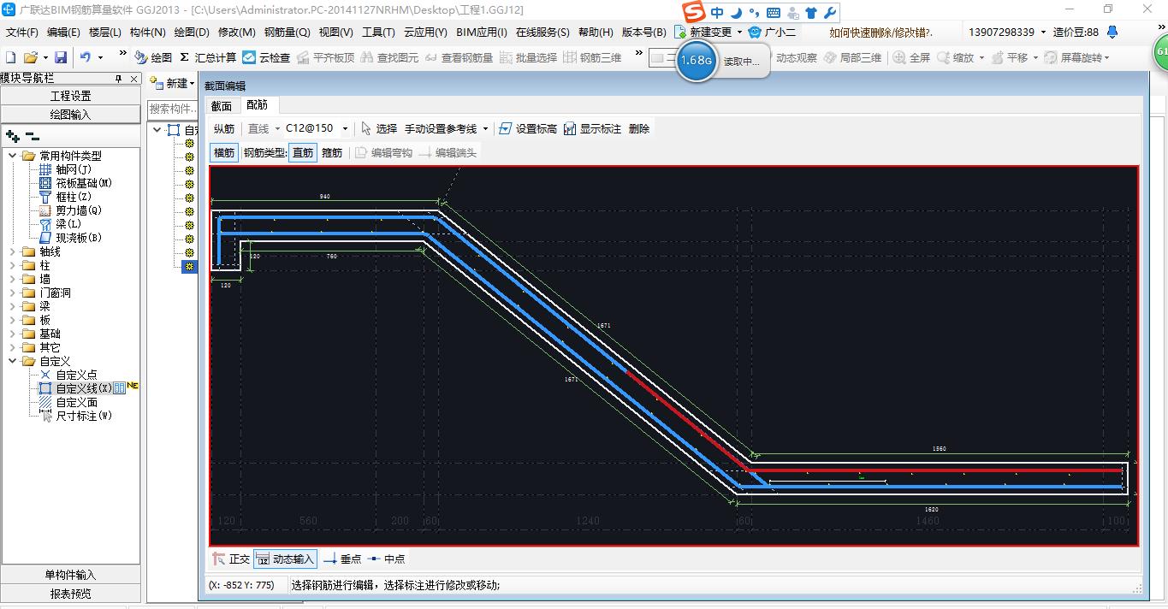
Task: Click the 工程设置 button
Action: click(x=70, y=96)
